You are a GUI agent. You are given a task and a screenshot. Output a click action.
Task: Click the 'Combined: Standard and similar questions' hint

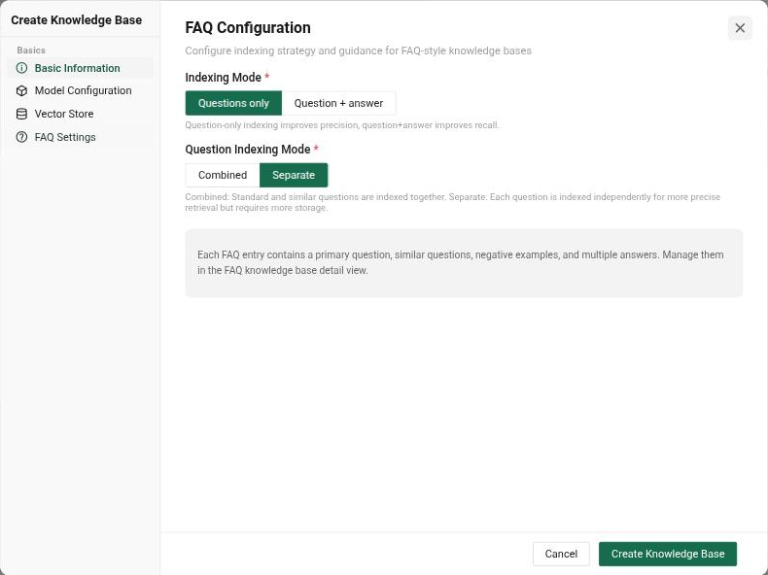coord(453,202)
